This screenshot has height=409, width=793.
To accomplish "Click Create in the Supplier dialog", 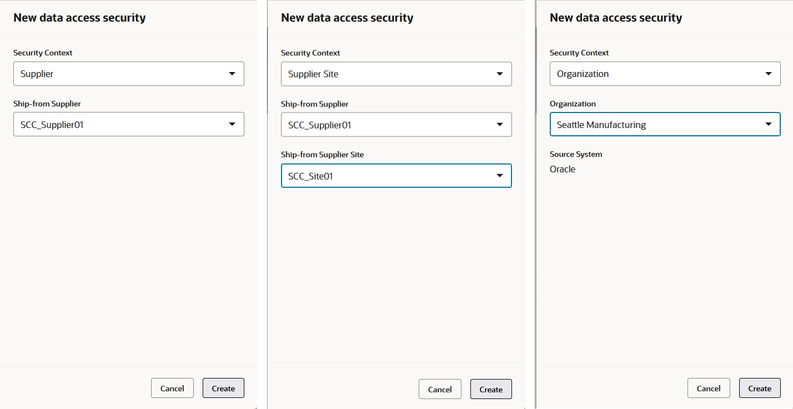I will (x=223, y=388).
